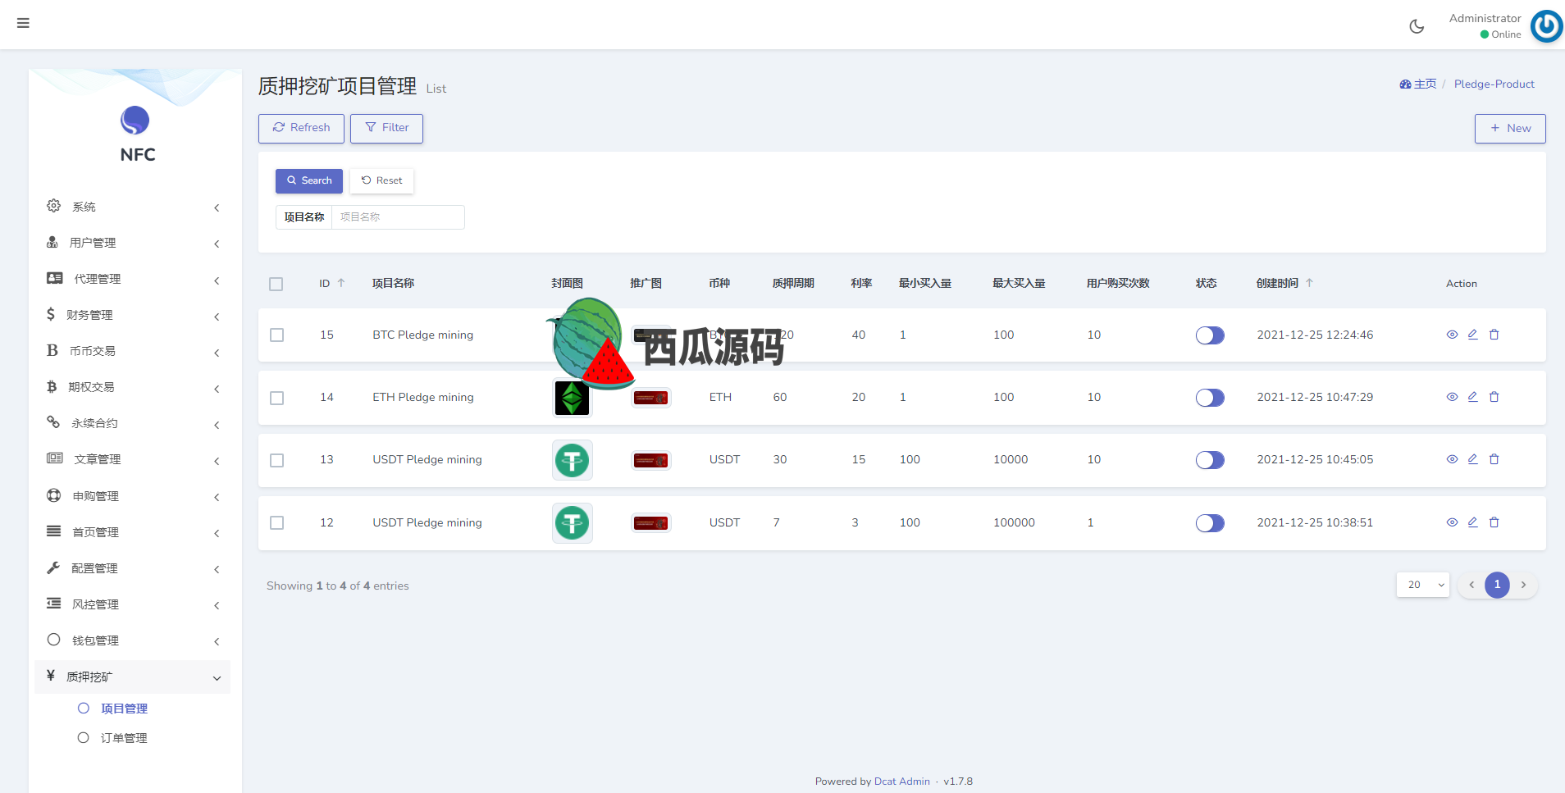
Task: Toggle status switch for BTC Pledge mining
Action: coord(1209,335)
